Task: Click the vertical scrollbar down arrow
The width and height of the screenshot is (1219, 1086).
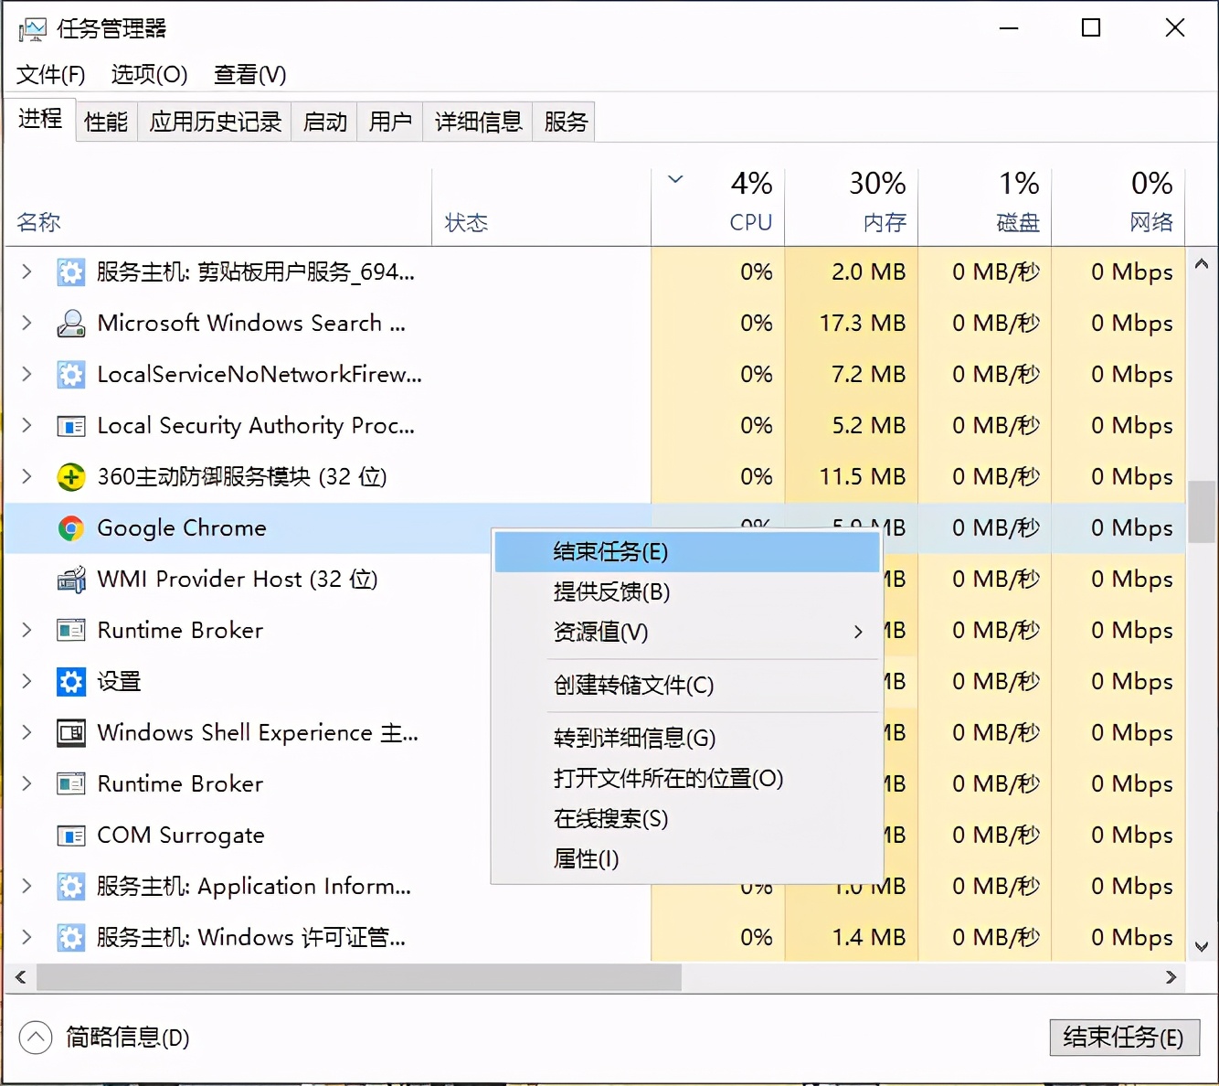Action: [1202, 947]
